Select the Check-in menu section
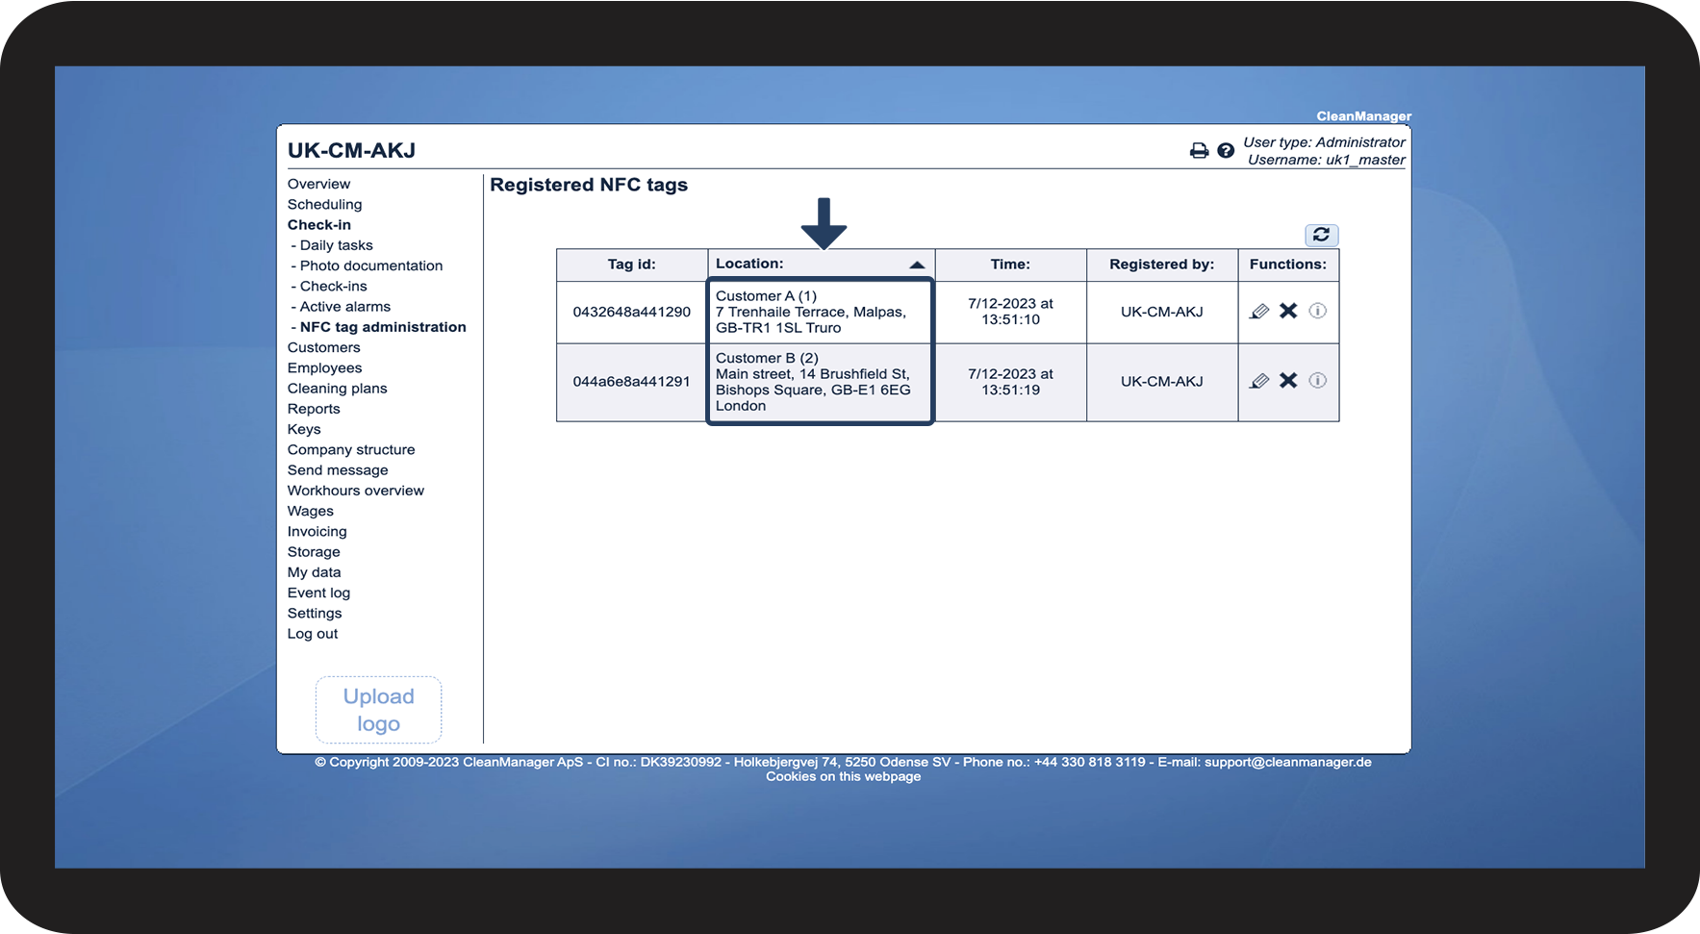1700x934 pixels. point(318,225)
